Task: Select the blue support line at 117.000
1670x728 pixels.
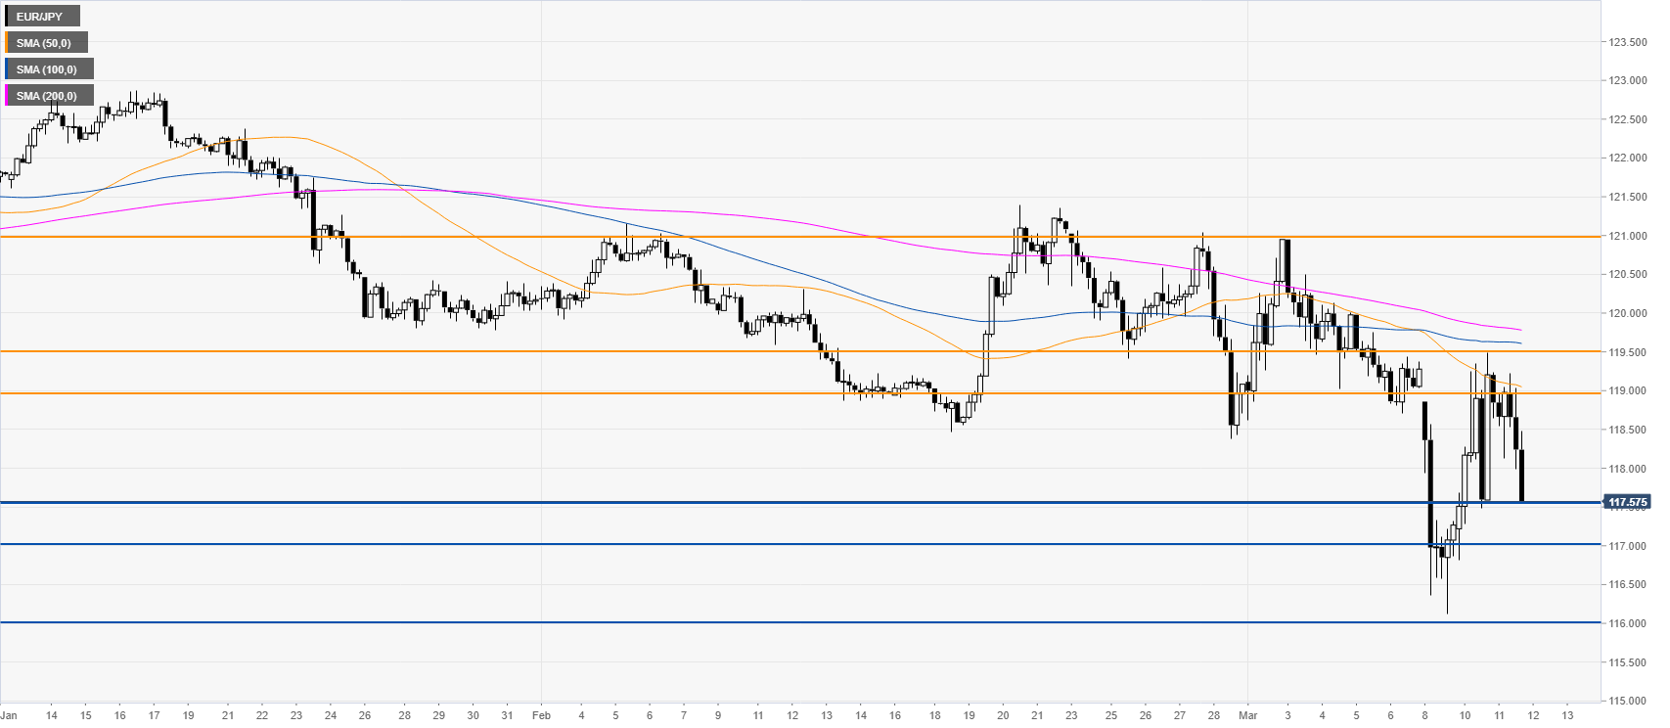Action: coord(800,544)
